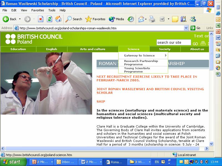Click the Windows start button
Screen dimensions: 222x166
click(13, 162)
